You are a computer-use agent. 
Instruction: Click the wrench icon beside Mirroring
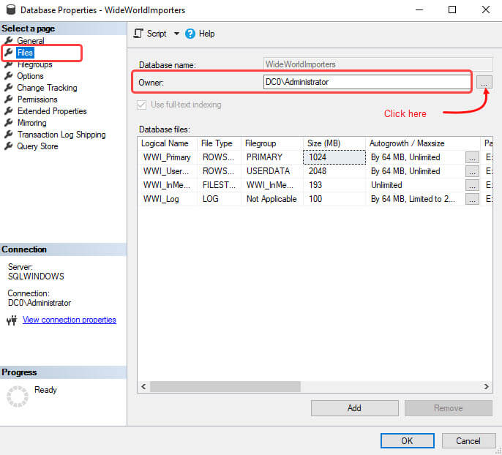tap(9, 123)
